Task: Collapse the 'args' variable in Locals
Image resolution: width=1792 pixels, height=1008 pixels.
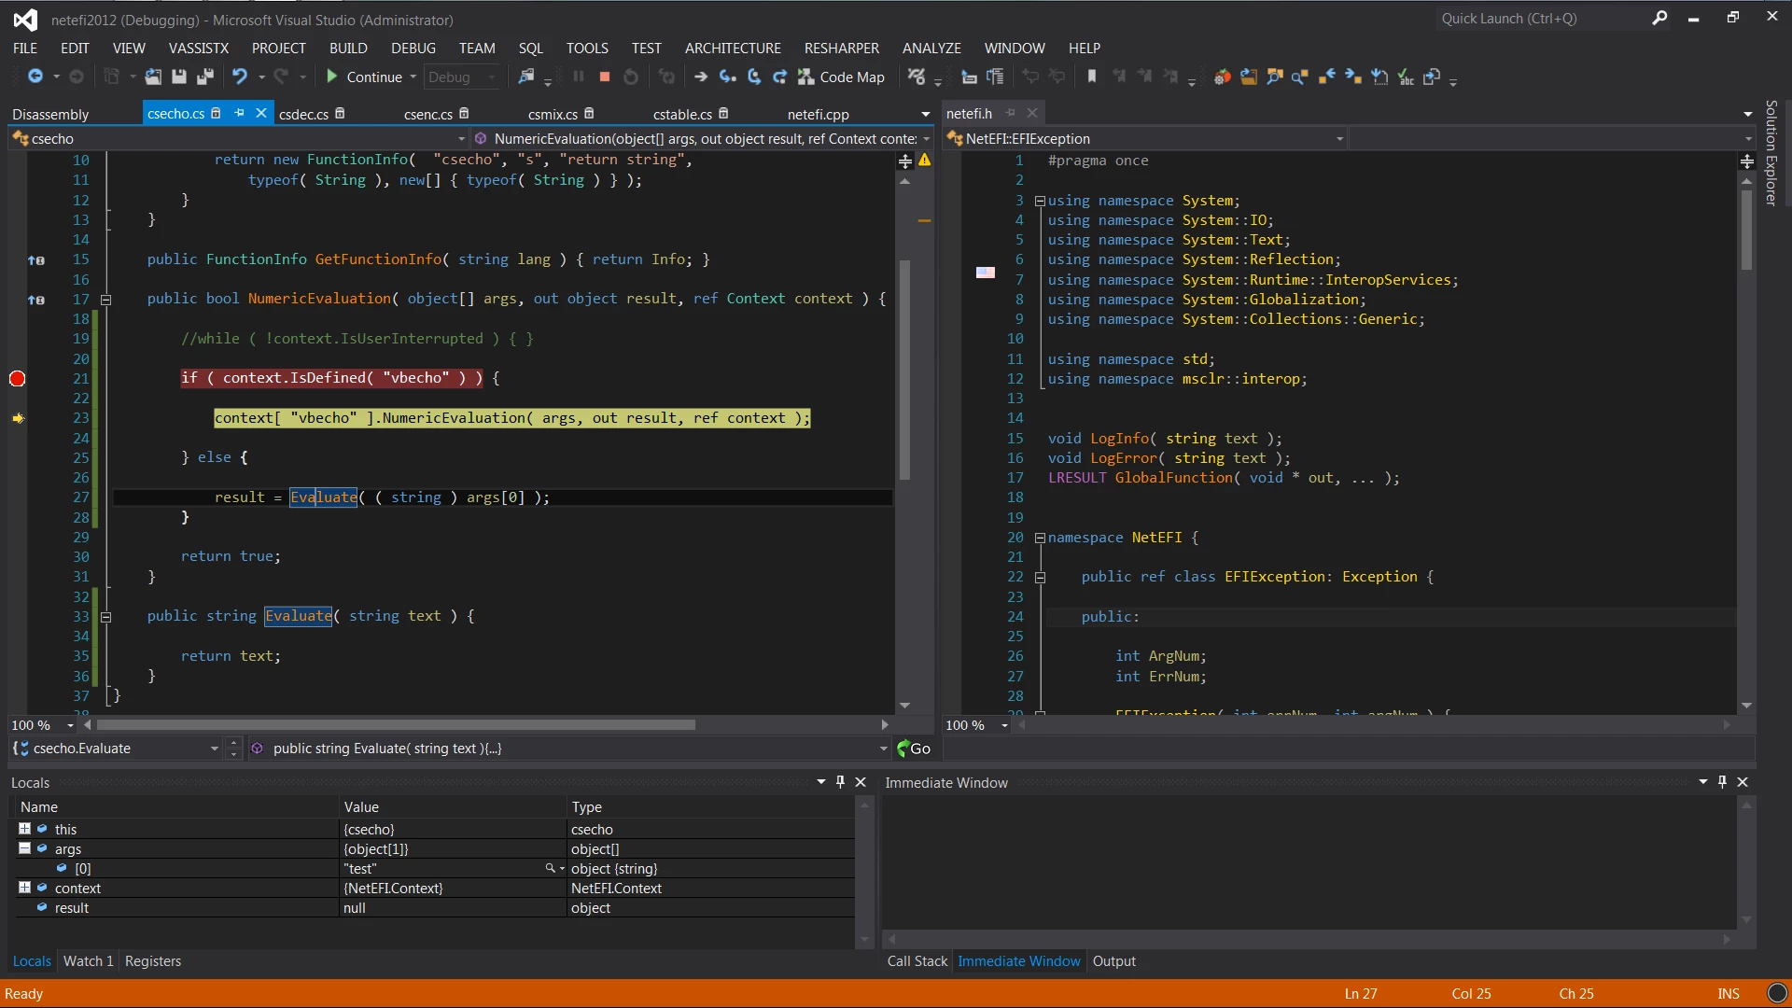Action: pos(25,848)
